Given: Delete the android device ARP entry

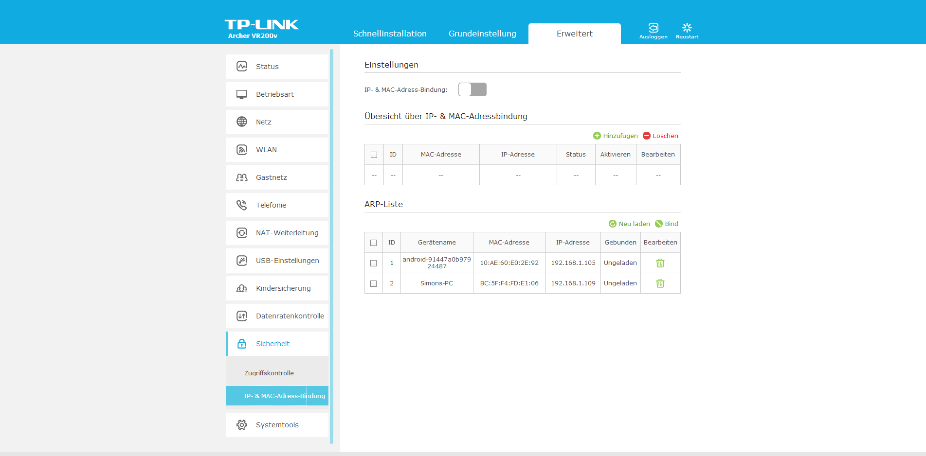Looking at the screenshot, I should pyautogui.click(x=660, y=263).
